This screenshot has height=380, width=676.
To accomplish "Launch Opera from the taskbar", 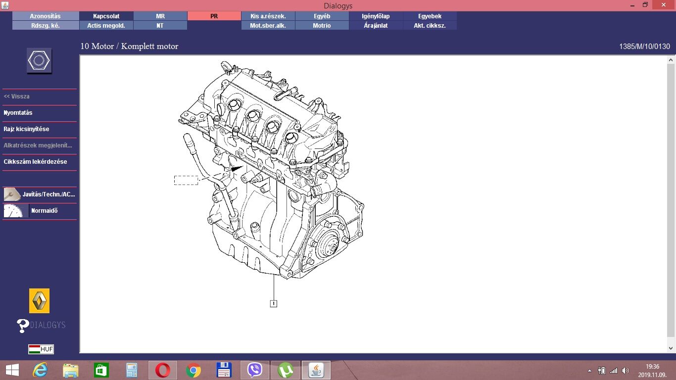I will click(162, 370).
